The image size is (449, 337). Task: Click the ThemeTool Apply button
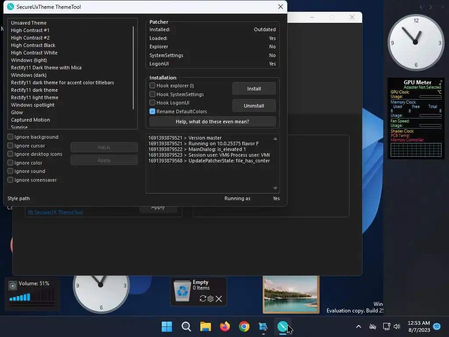pos(104,160)
